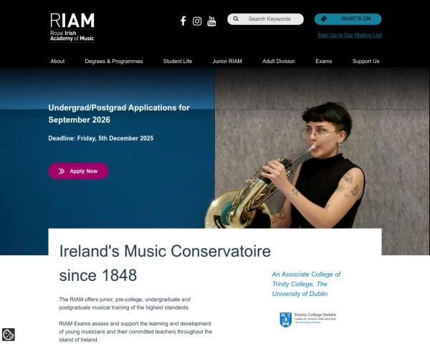Open the Student Life menu
The width and height of the screenshot is (430, 344).
click(x=178, y=61)
